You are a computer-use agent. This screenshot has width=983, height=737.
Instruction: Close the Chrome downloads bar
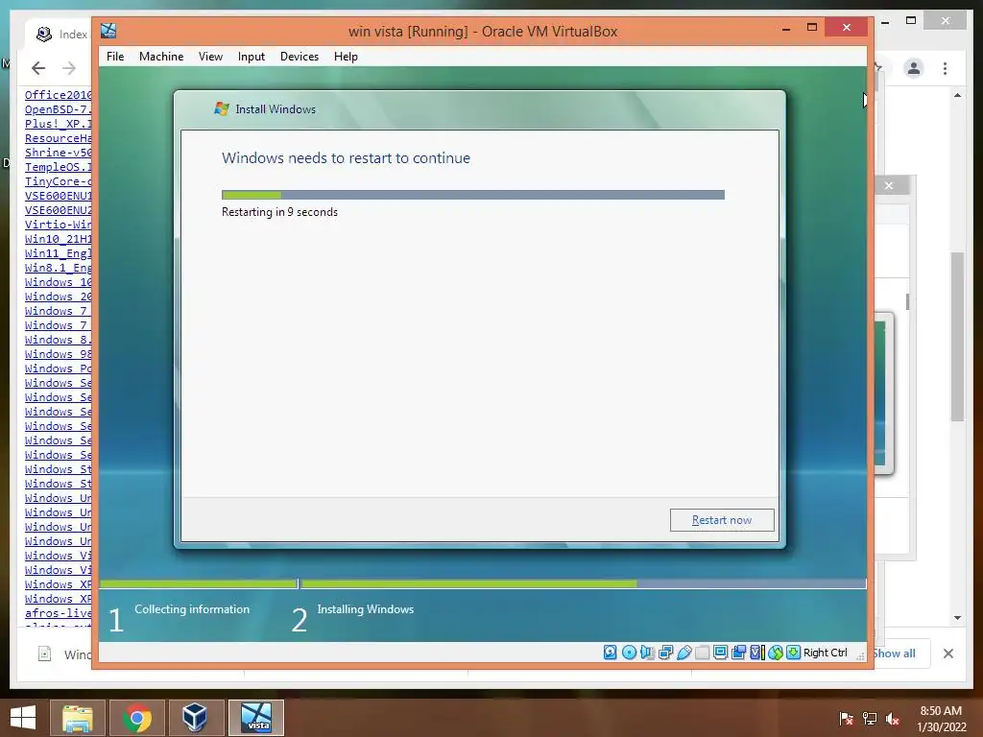tap(948, 654)
